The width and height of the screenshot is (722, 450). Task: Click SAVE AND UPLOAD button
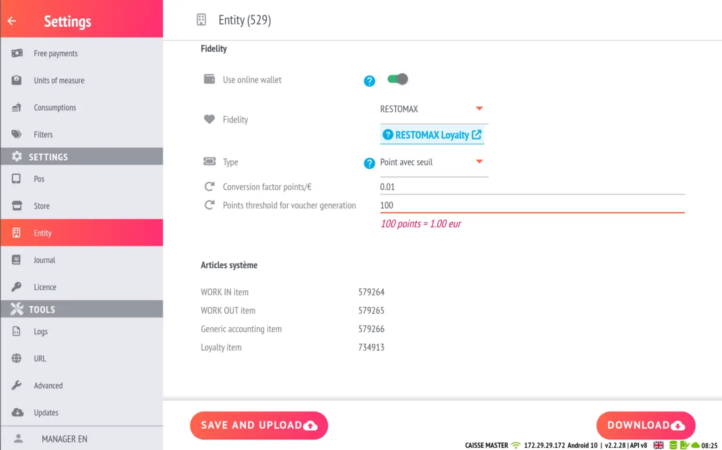click(x=259, y=426)
